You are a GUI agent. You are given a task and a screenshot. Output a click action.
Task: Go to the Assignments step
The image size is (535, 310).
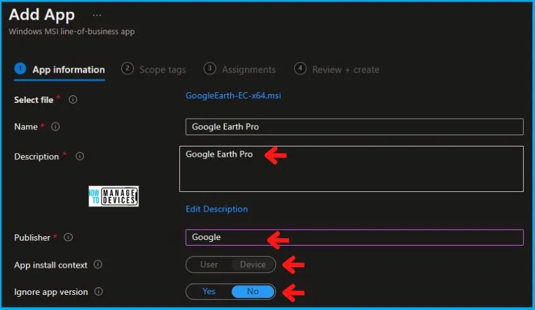tap(239, 69)
